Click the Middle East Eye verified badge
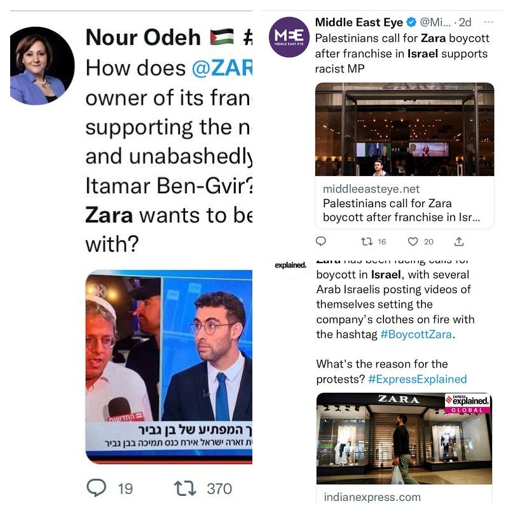The width and height of the screenshot is (513, 513). click(411, 22)
